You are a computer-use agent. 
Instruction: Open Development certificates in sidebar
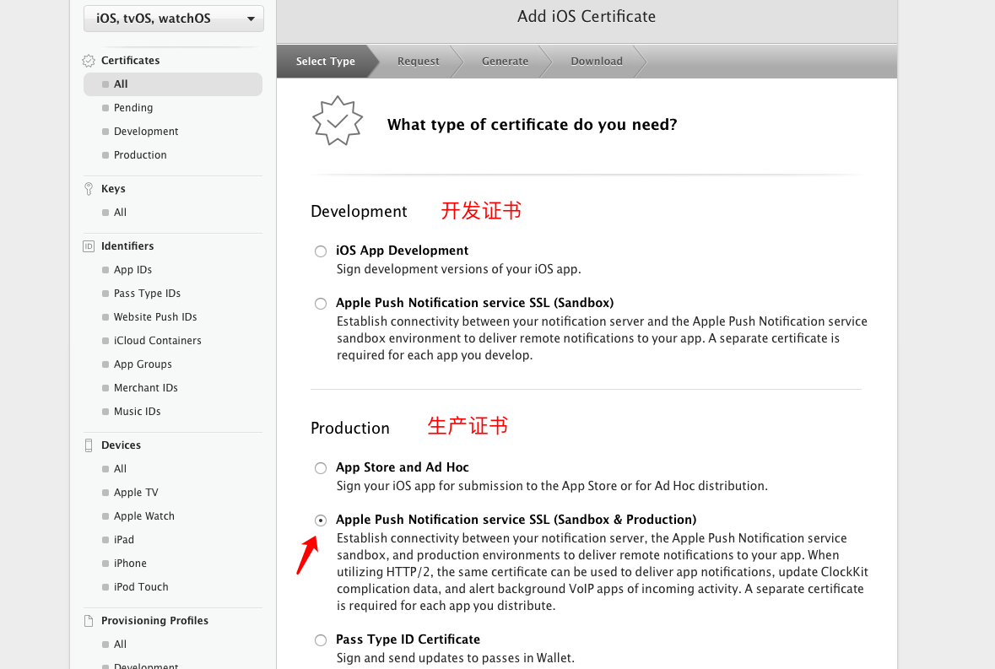click(x=146, y=132)
